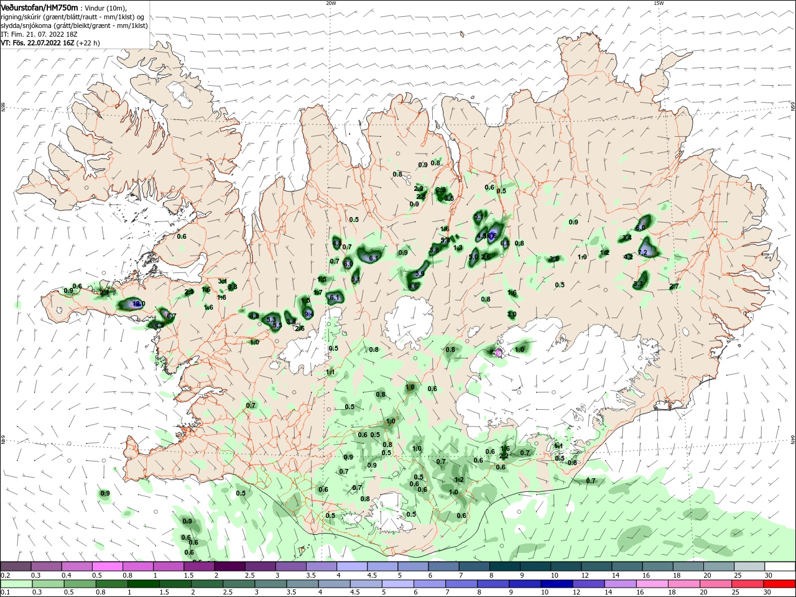Click the light lavender 4–4.5 swatch on upper scale
Image resolution: width=796 pixels, height=597 pixels.
pos(351,567)
